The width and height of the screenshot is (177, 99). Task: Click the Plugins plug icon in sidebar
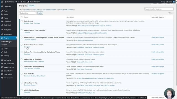(x=2, y=38)
